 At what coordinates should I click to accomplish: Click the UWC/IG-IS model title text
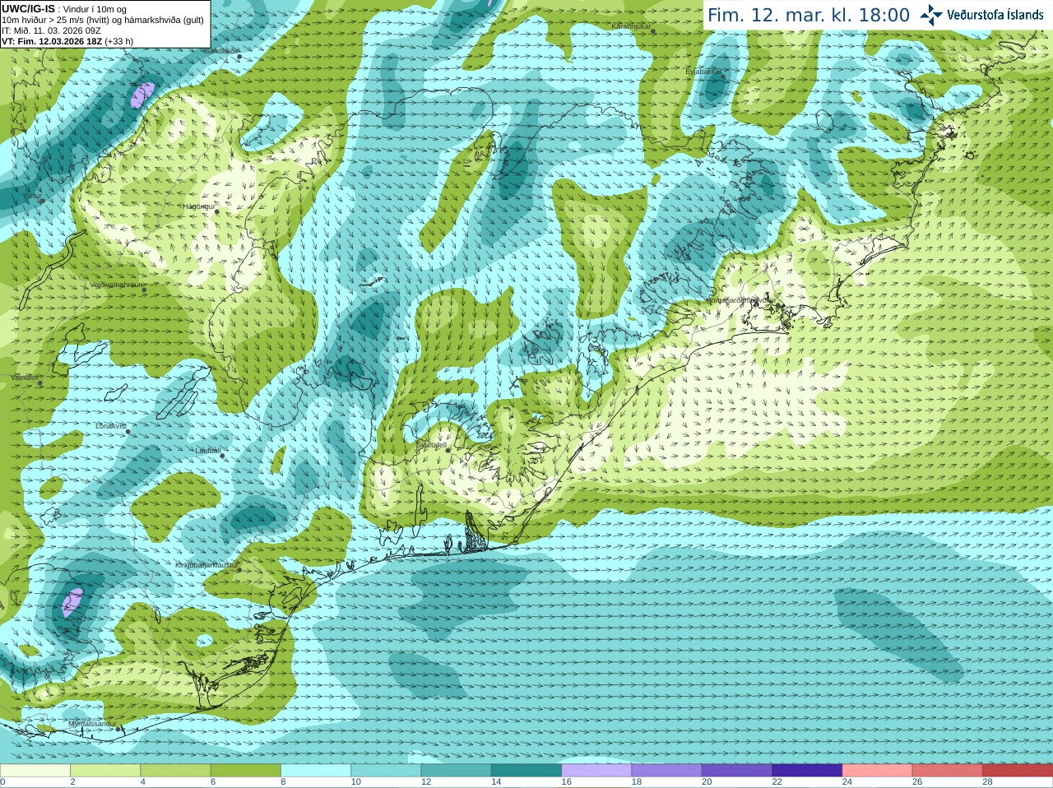click(x=28, y=8)
